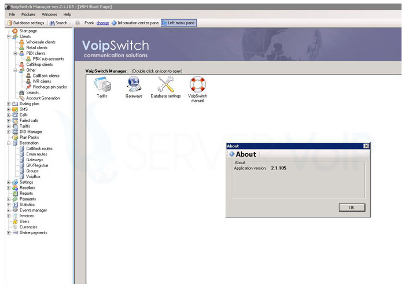Click the Start page play icon

coord(15,31)
